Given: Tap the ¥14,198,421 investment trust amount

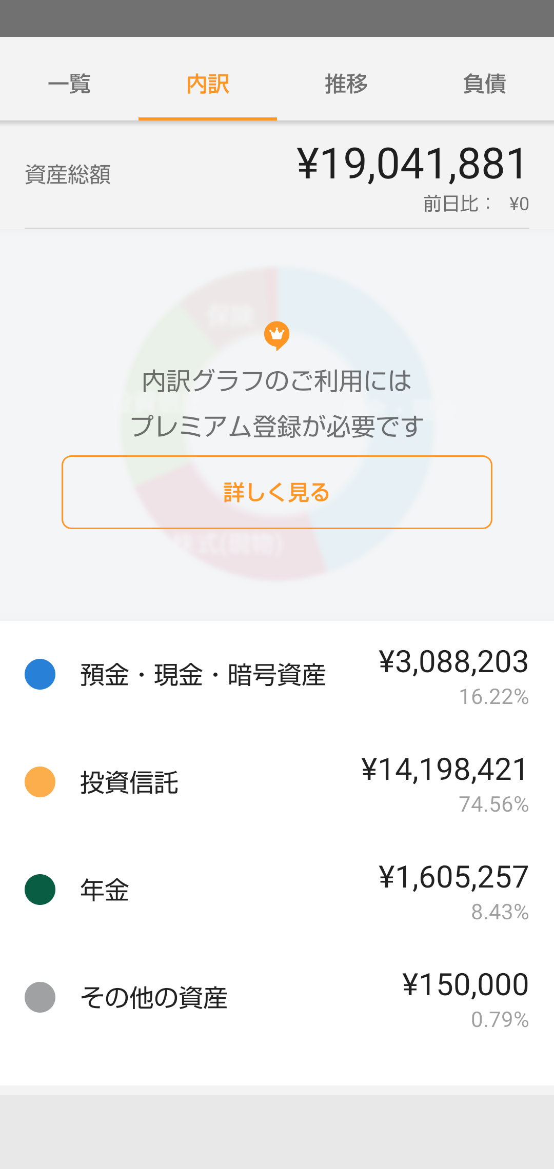Looking at the screenshot, I should point(444,770).
